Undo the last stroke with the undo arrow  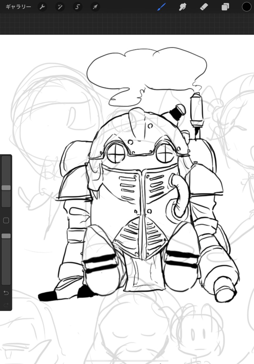[x=6, y=293]
